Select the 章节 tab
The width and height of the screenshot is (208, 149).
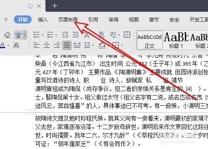click(x=154, y=20)
